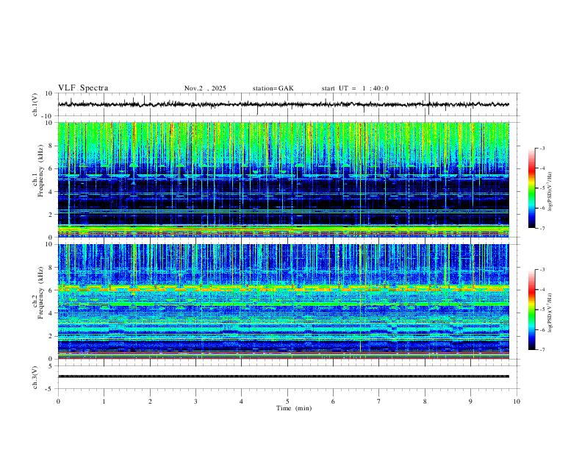Viewport: 582px width, 450px height.
Task: Click the ch.2 "Frequency (kHz)" axis label
Action: [40, 292]
